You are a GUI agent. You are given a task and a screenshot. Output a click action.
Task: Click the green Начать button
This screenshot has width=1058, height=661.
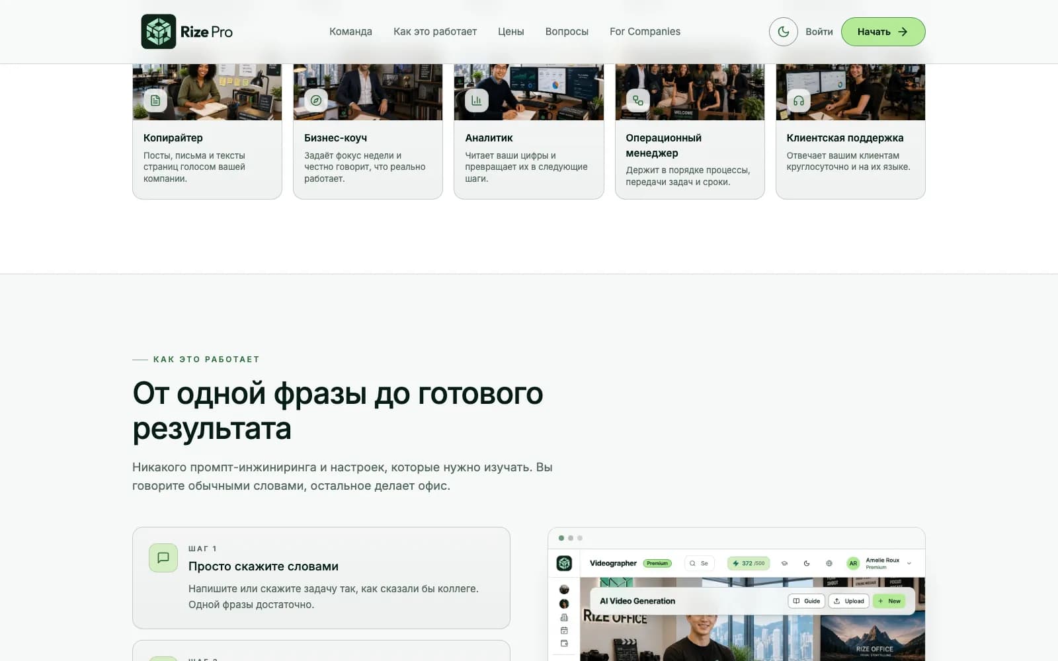pos(883,32)
